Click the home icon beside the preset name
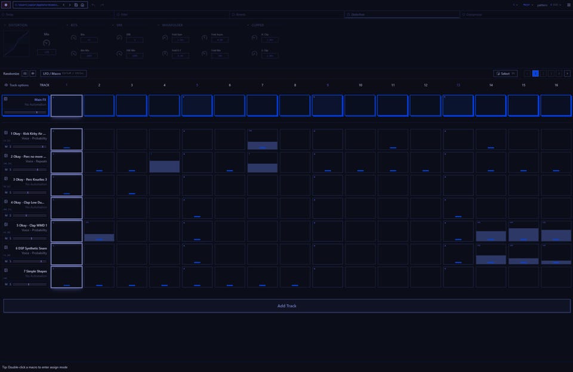Screen dimensions: 573x372 tap(82, 5)
